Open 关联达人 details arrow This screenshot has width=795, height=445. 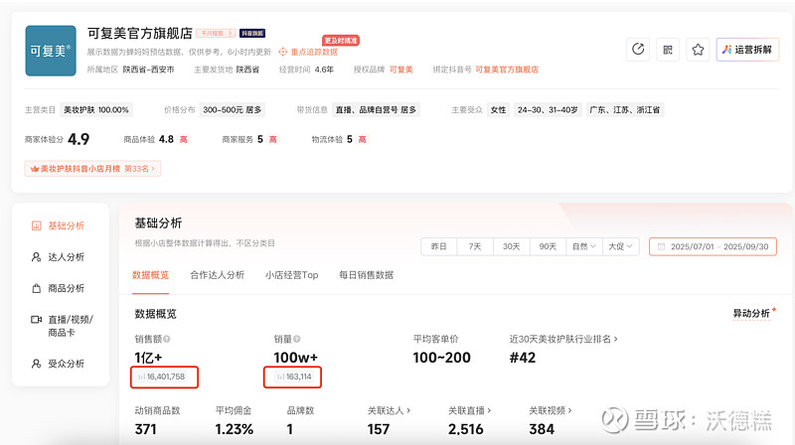tap(408, 410)
